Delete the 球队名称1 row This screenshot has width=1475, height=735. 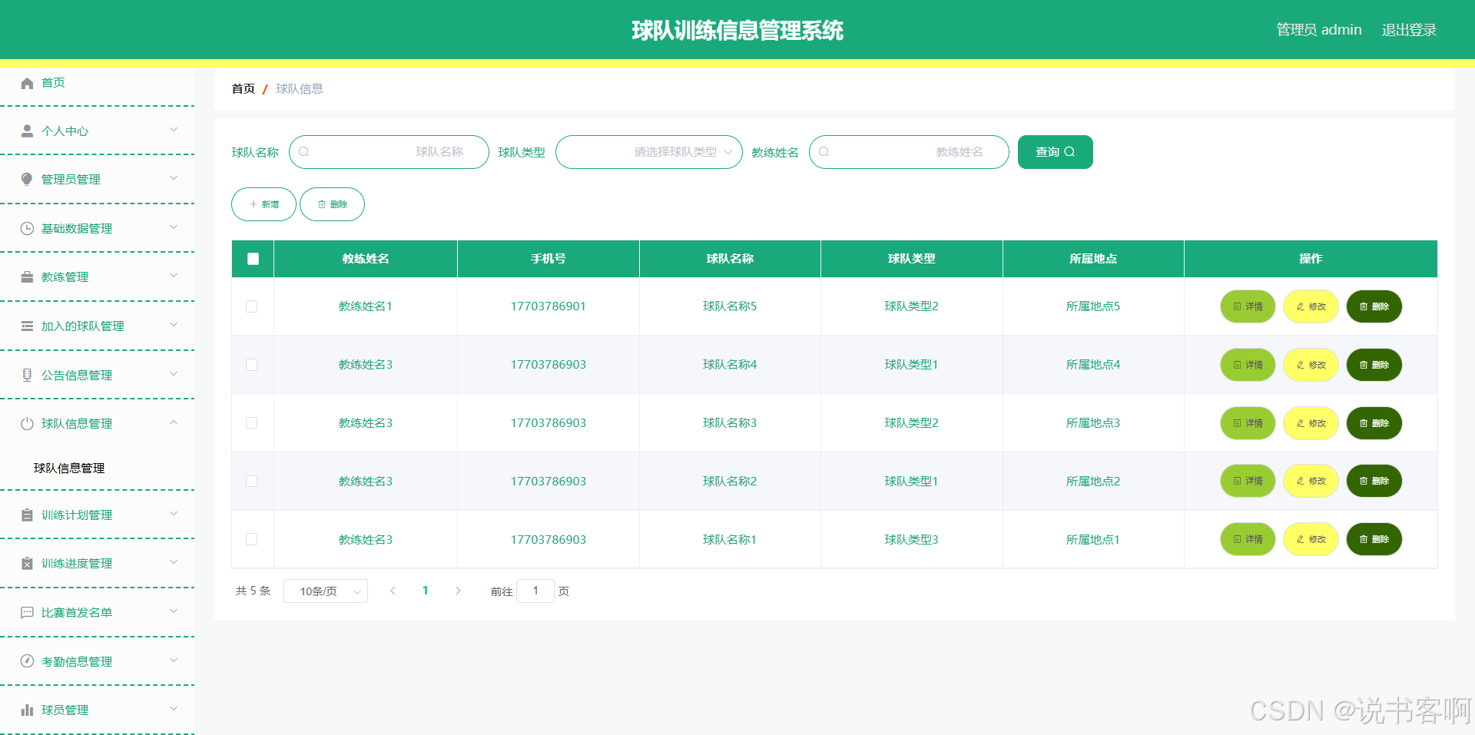[1374, 539]
